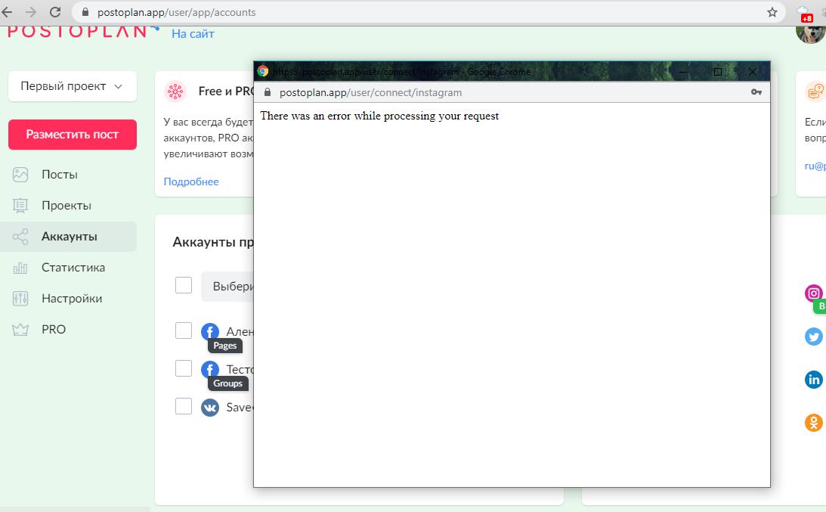This screenshot has height=512, width=826.
Task: Click the Разместить пост button
Action: pyautogui.click(x=72, y=135)
